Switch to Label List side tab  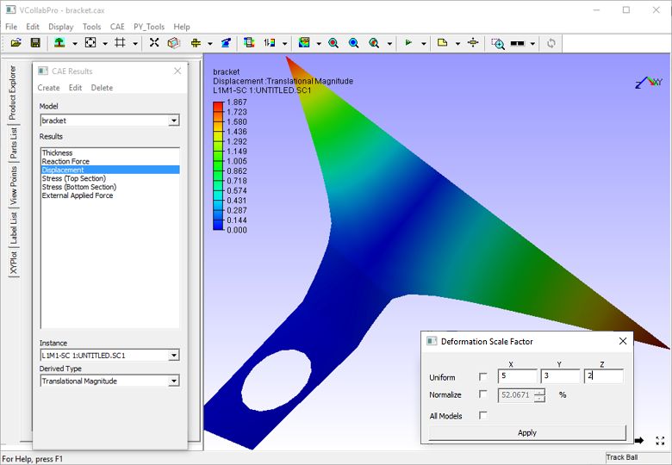(x=13, y=227)
